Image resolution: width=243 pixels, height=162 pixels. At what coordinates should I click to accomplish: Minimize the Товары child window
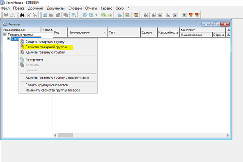(206, 24)
